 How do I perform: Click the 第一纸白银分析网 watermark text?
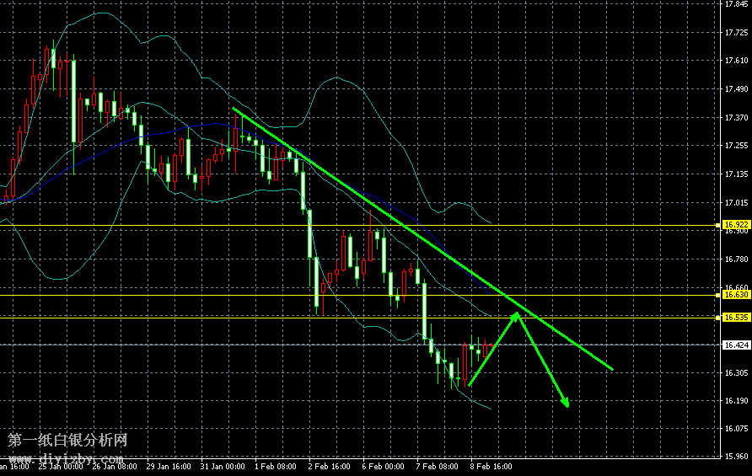[x=67, y=440]
